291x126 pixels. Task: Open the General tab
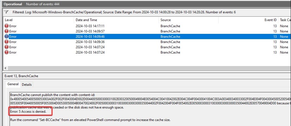point(13,84)
